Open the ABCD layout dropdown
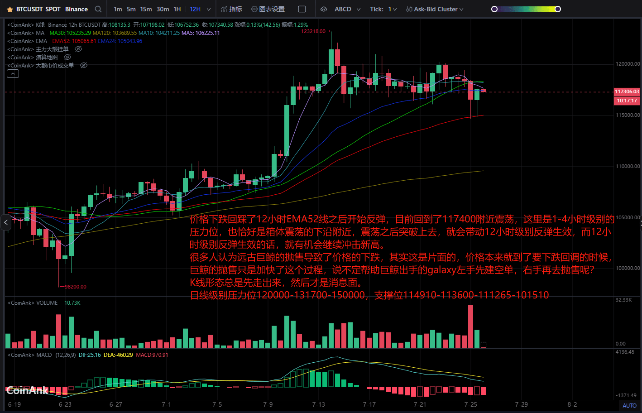The width and height of the screenshot is (642, 413). point(347,9)
